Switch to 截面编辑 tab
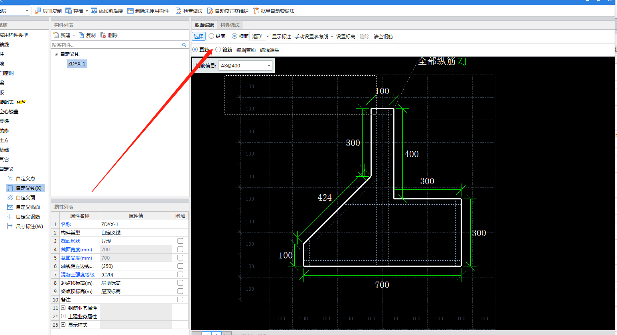 (x=204, y=25)
